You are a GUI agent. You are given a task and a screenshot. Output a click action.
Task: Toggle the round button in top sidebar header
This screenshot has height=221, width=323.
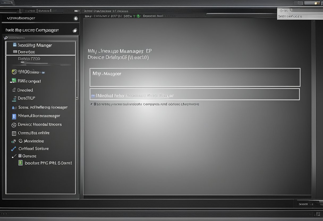coord(76,18)
